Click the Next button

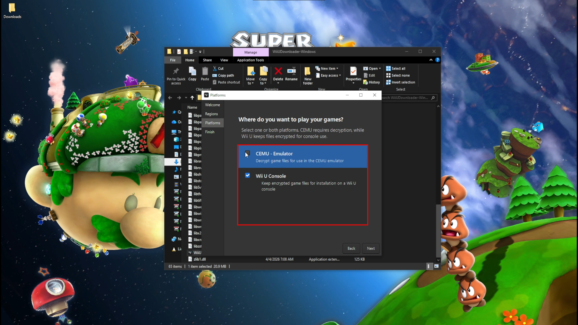point(371,249)
